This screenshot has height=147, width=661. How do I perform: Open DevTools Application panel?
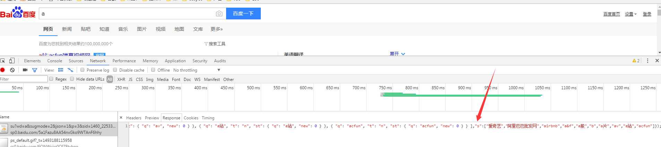[x=175, y=61]
